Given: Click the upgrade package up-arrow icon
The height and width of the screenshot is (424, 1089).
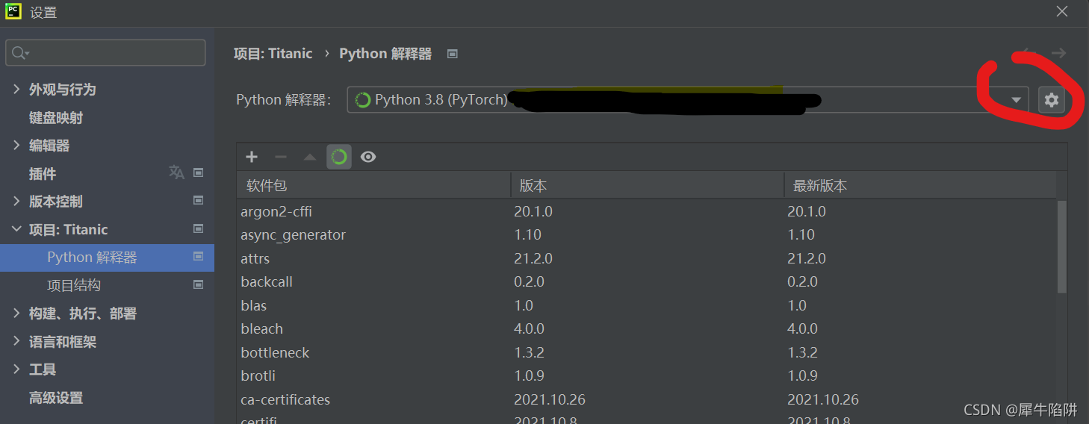Looking at the screenshot, I should click(309, 157).
